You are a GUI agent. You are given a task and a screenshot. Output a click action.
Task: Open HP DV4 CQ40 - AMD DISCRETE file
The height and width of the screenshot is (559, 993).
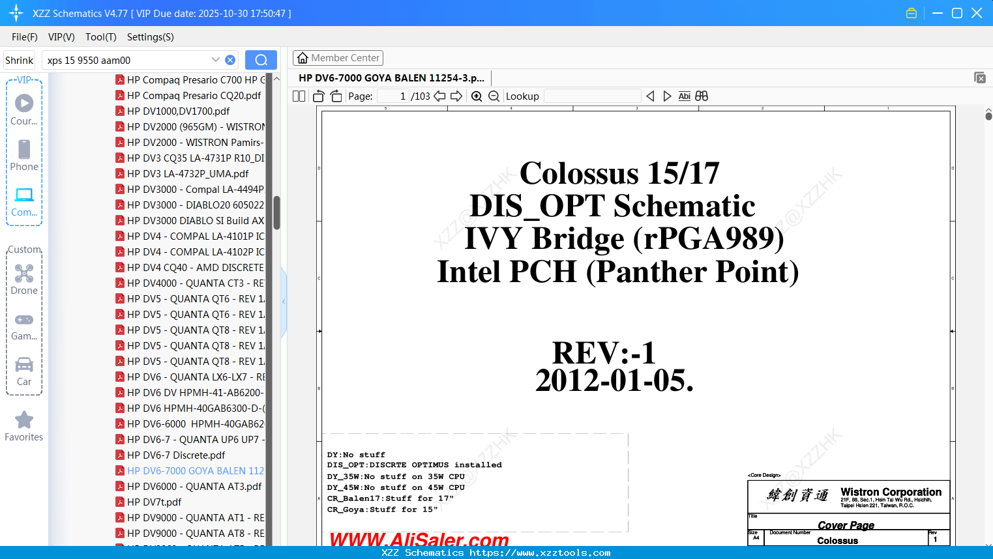pyautogui.click(x=190, y=267)
